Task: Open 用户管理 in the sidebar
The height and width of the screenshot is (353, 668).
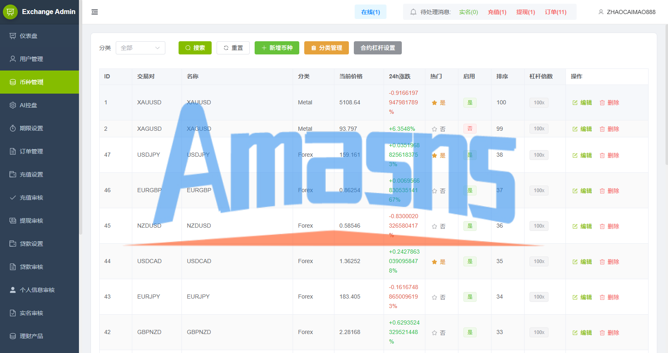Action: pyautogui.click(x=39, y=59)
